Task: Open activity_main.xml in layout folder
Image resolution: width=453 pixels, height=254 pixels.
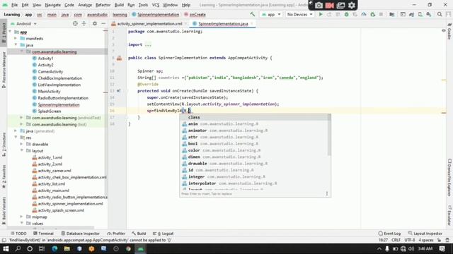Action: 54,190
